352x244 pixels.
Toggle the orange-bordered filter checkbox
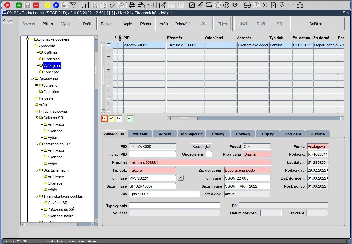[104, 119]
